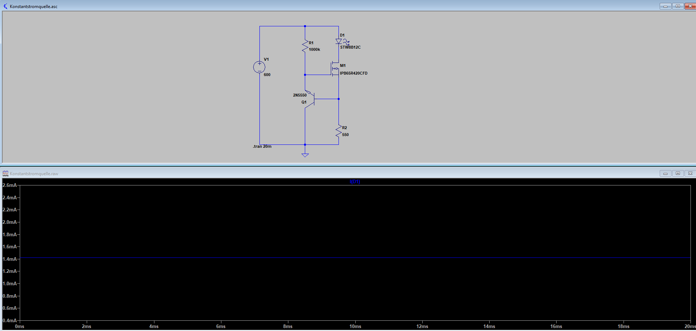The image size is (696, 331).
Task: Click the 10ms label on the time axis
Action: click(x=355, y=326)
